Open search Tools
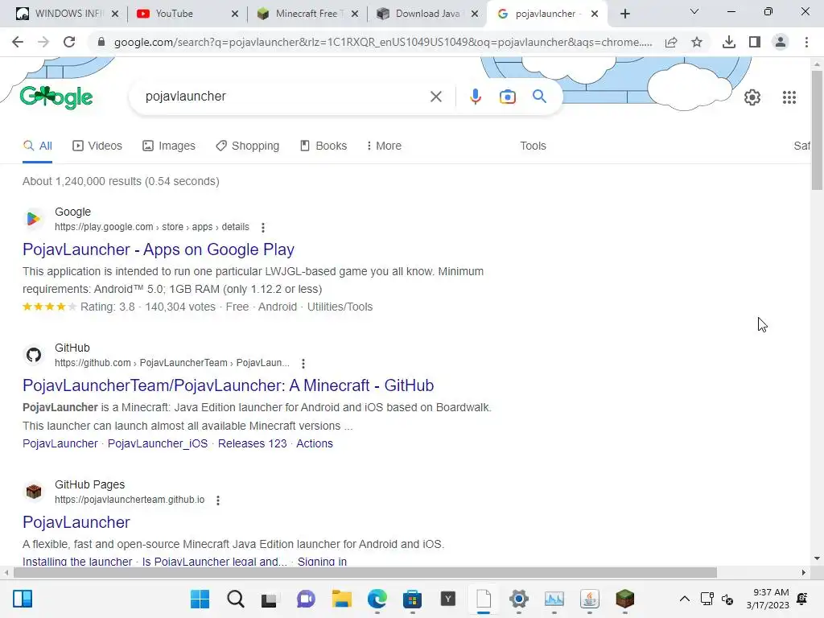 coord(533,146)
